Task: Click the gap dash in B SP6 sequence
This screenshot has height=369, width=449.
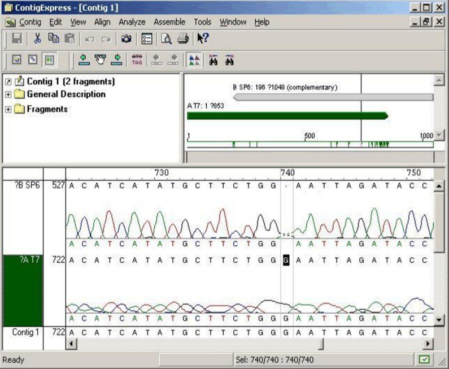Action: pyautogui.click(x=286, y=186)
